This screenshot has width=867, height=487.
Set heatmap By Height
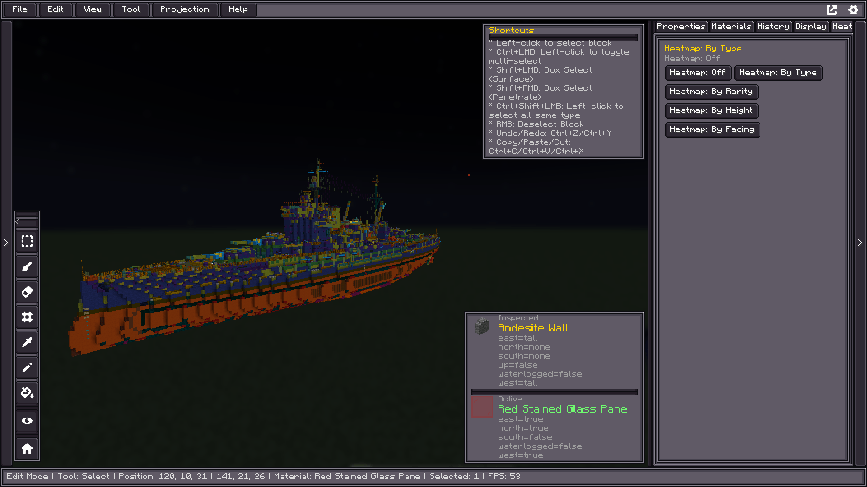711,110
